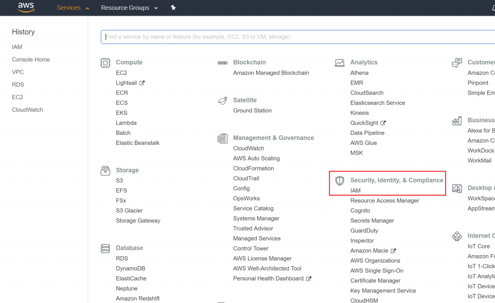Open Lambda service

[126, 123]
